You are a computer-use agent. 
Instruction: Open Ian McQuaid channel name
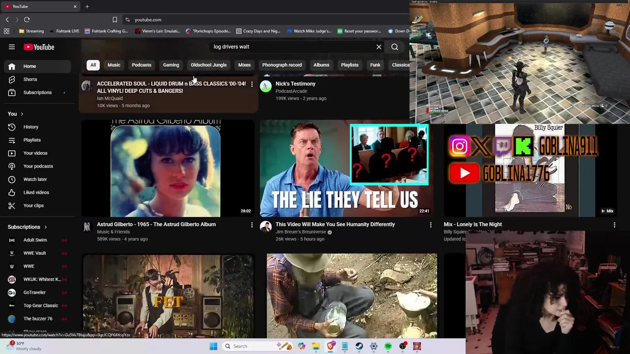(110, 98)
